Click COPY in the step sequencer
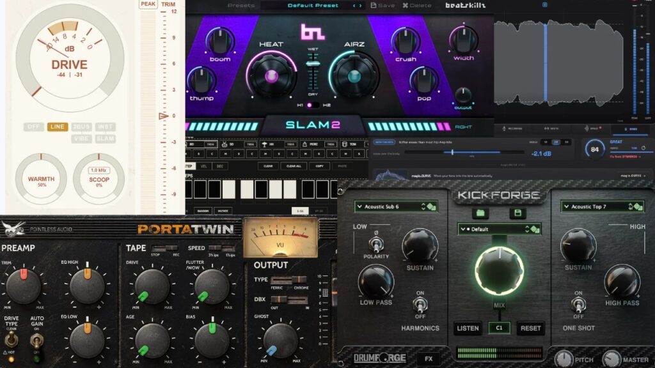The image size is (655, 368). tap(320, 166)
